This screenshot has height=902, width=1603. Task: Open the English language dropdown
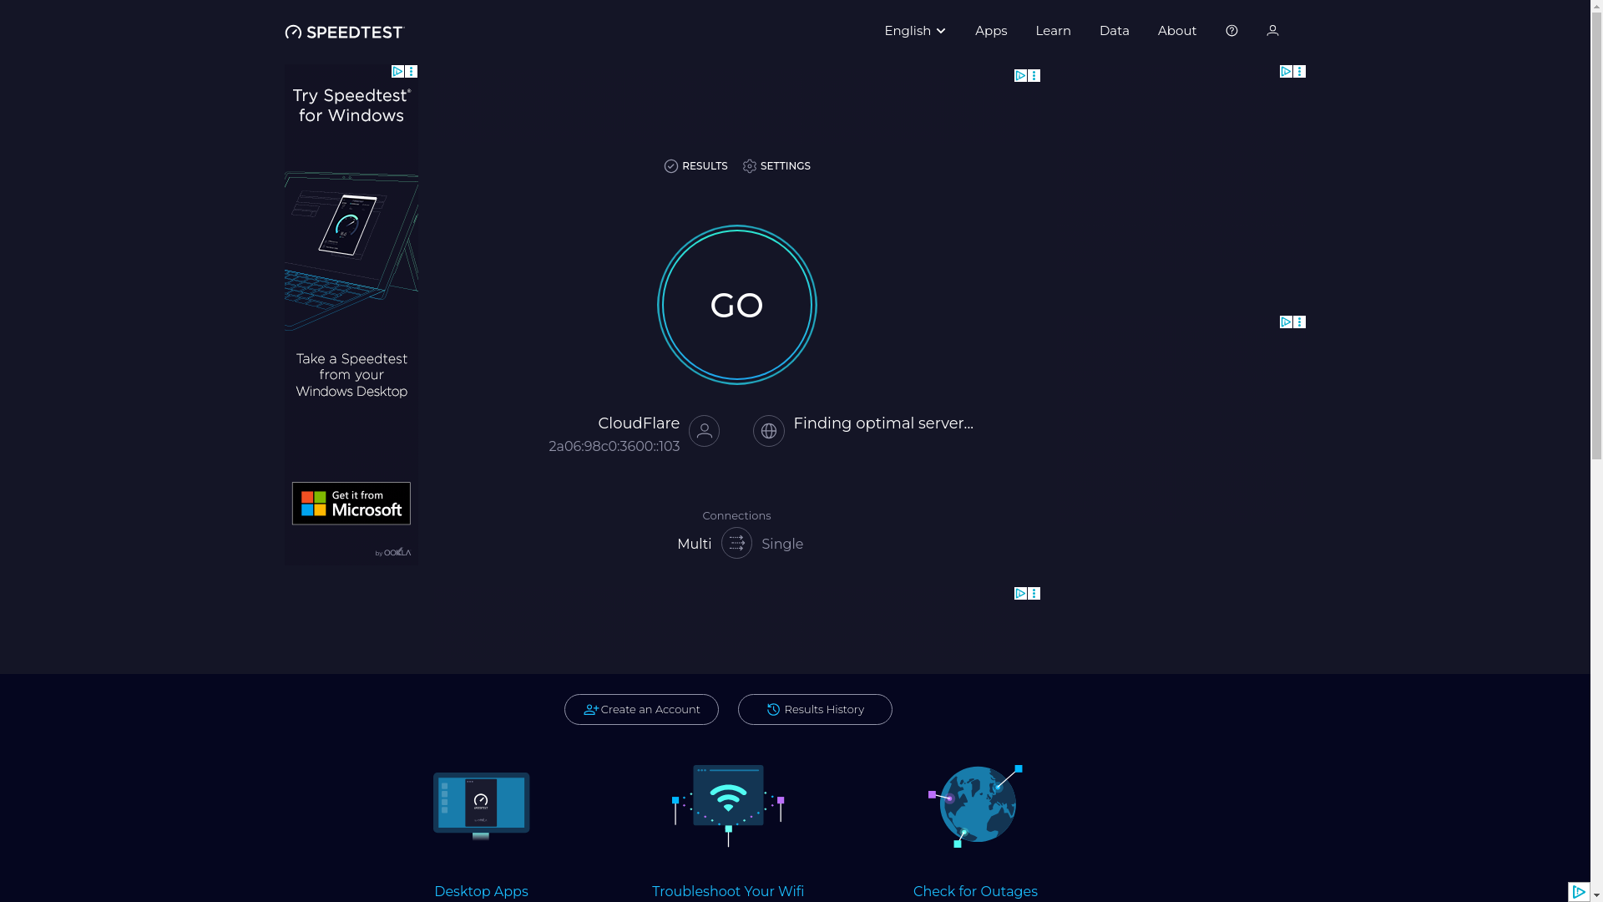pyautogui.click(x=915, y=31)
